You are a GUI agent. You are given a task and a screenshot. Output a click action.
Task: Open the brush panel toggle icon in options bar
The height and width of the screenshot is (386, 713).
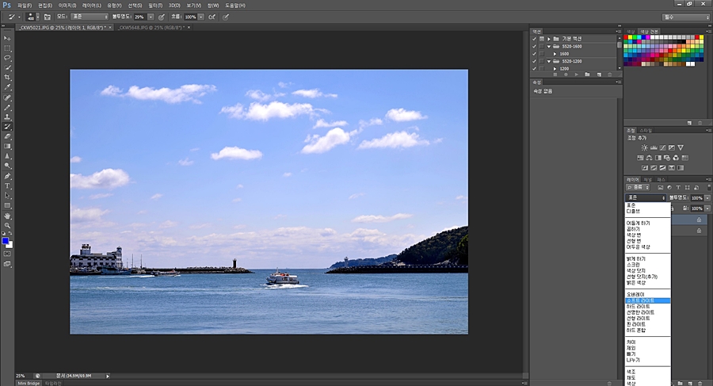pyautogui.click(x=47, y=16)
